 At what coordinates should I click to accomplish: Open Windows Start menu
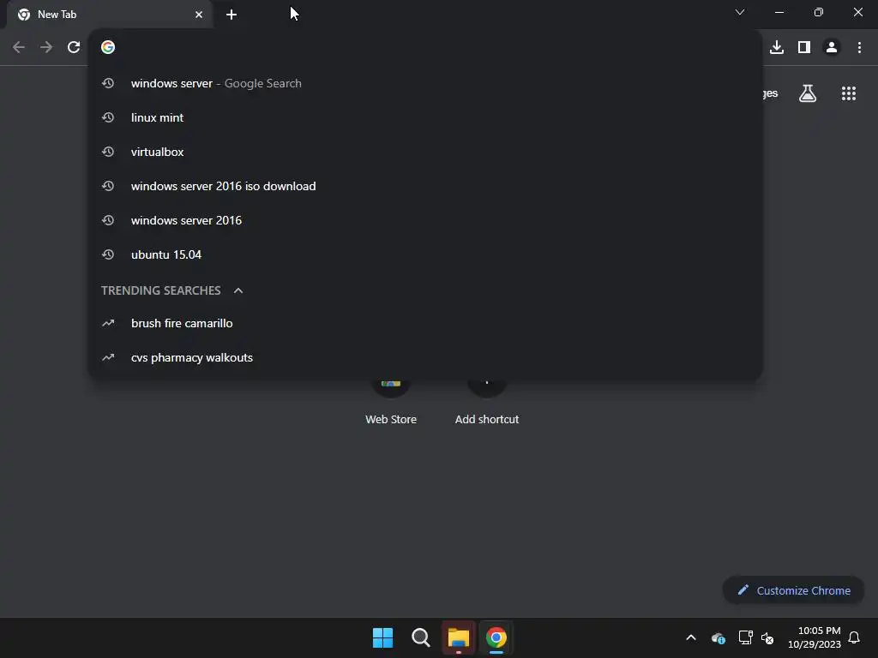tap(383, 637)
